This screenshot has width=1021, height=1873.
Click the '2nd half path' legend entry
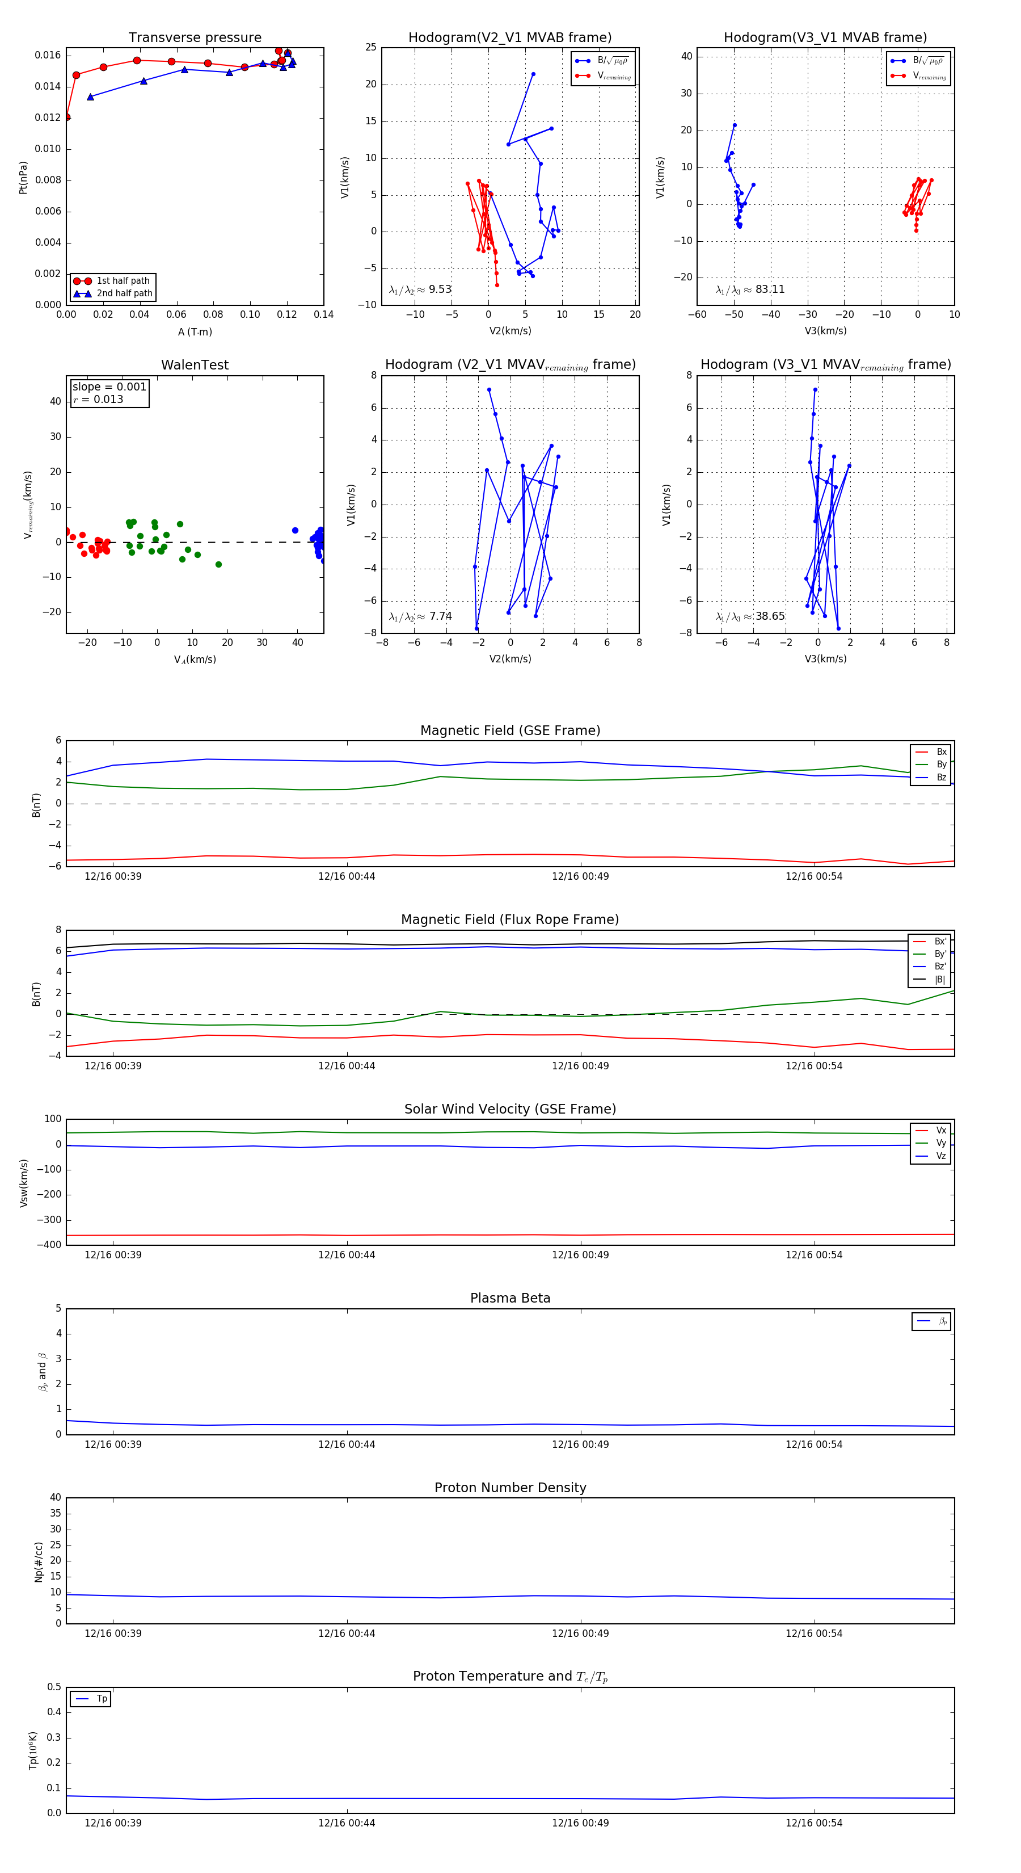[x=113, y=294]
